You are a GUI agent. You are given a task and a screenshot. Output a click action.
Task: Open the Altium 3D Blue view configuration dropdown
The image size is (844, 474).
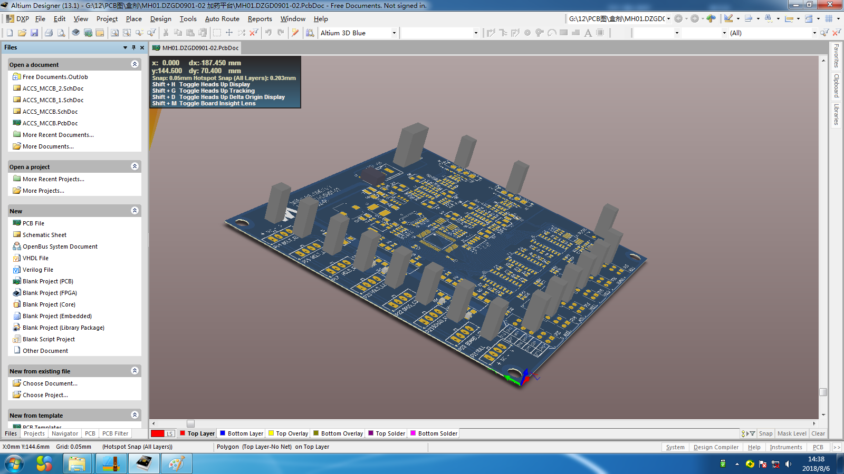[394, 33]
